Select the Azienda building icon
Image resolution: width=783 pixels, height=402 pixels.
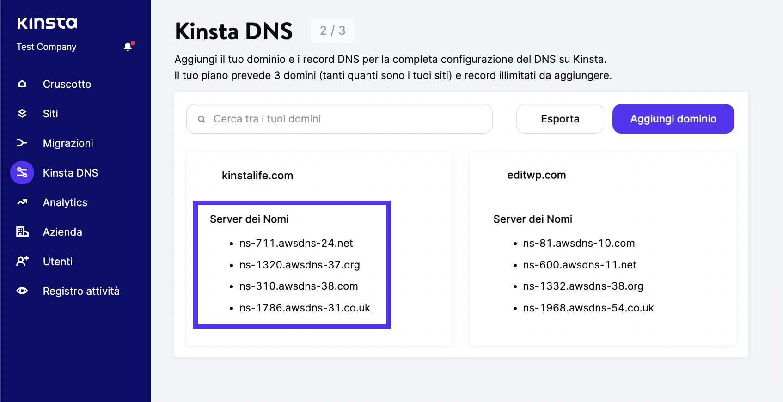pos(22,231)
